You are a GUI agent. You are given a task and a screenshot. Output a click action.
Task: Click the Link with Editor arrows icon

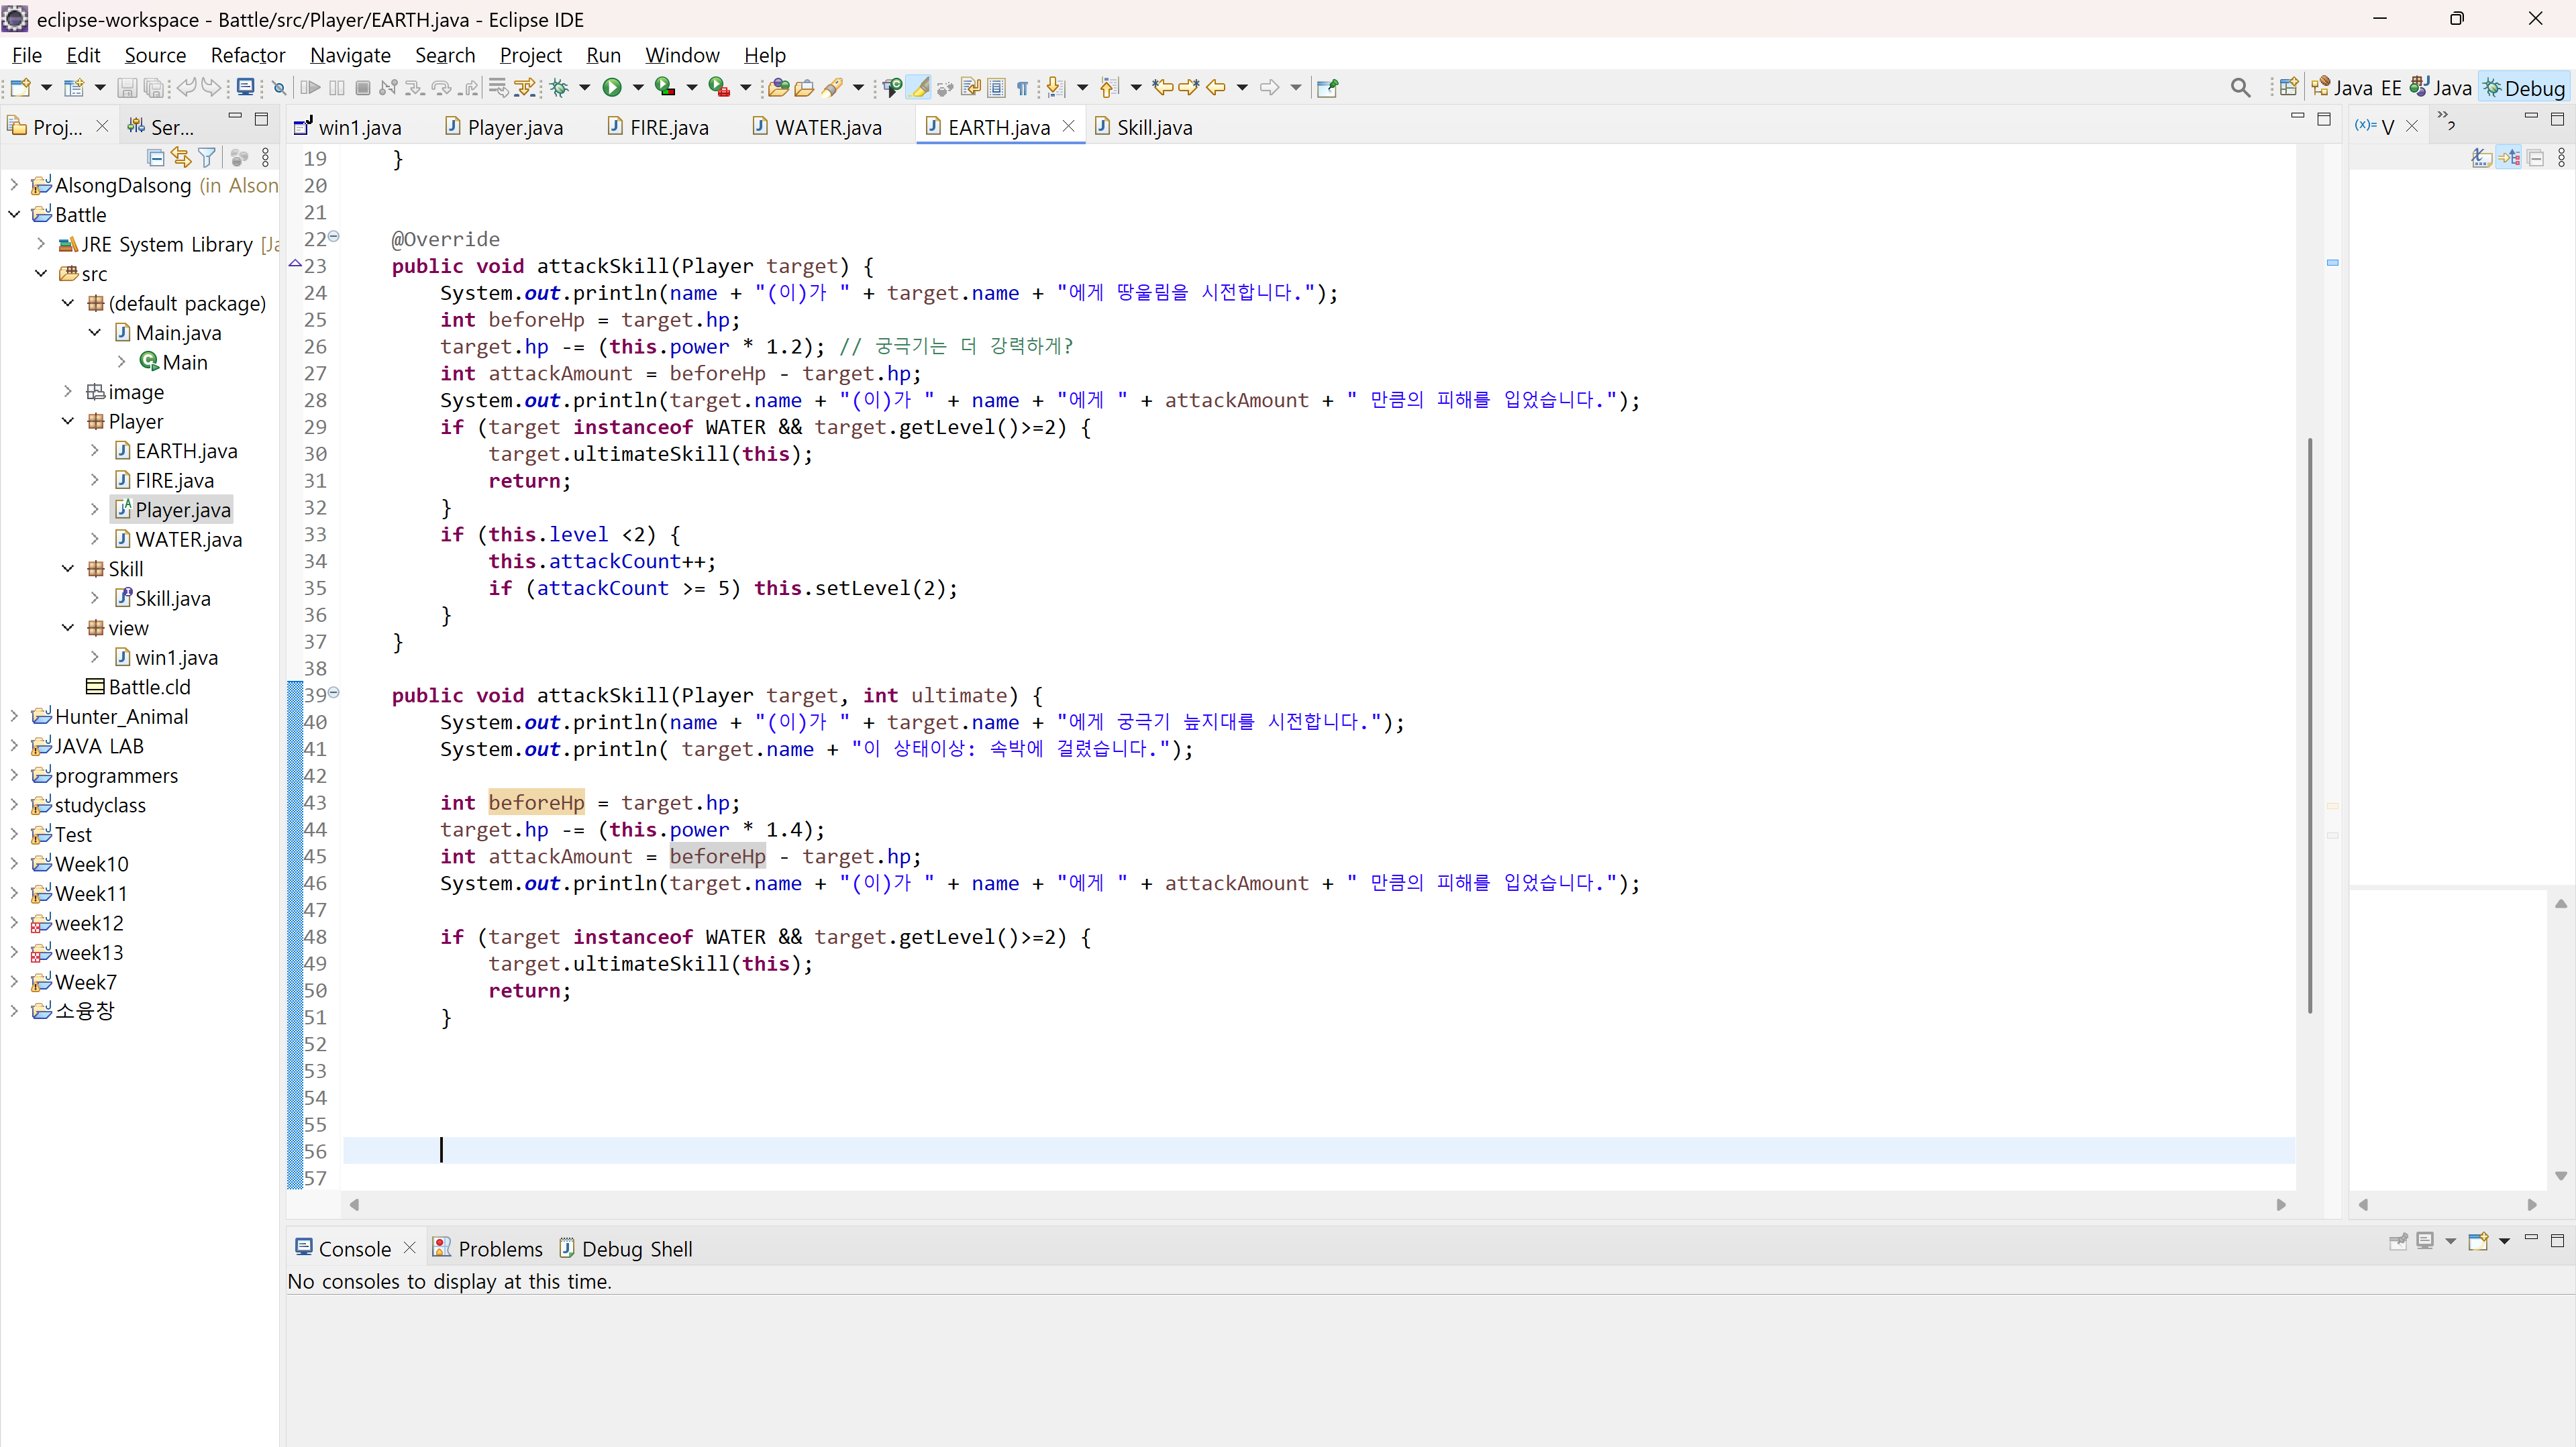(x=181, y=157)
